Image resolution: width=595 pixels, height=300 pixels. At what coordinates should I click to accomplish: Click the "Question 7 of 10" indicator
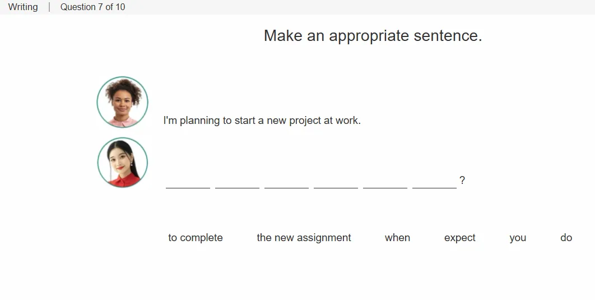[92, 7]
